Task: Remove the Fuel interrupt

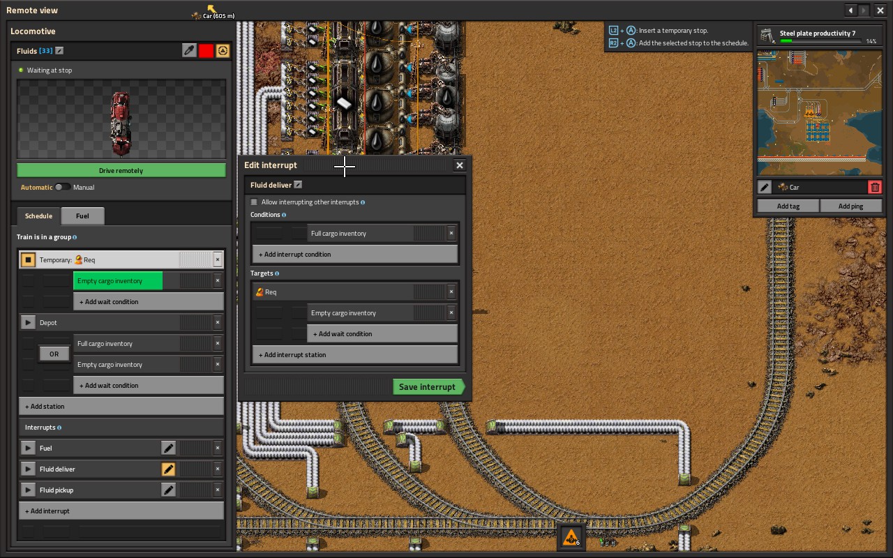Action: click(x=218, y=448)
